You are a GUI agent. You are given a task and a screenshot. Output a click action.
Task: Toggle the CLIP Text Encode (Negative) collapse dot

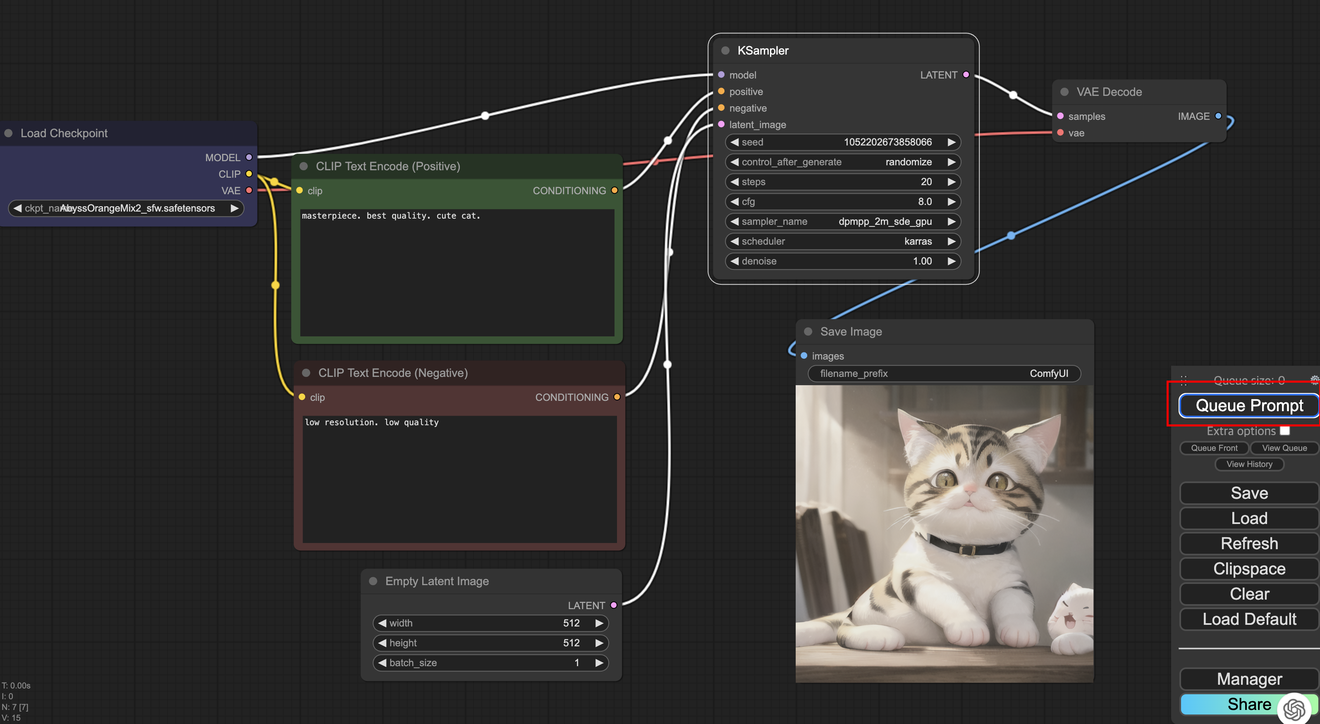tap(306, 373)
